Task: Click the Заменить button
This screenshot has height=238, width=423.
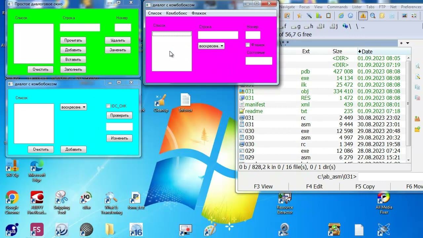Action: [x=118, y=50]
